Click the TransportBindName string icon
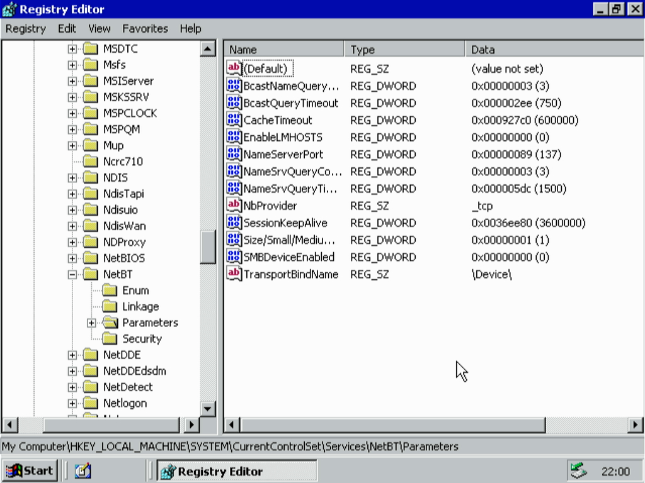This screenshot has height=483, width=645. pyautogui.click(x=234, y=274)
